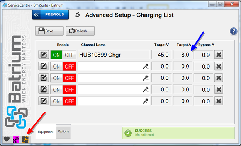Click magic wand icon in fourth row

[146, 89]
